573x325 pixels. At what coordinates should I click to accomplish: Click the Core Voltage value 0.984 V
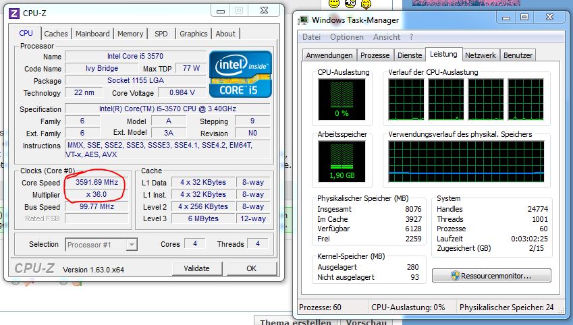[182, 93]
